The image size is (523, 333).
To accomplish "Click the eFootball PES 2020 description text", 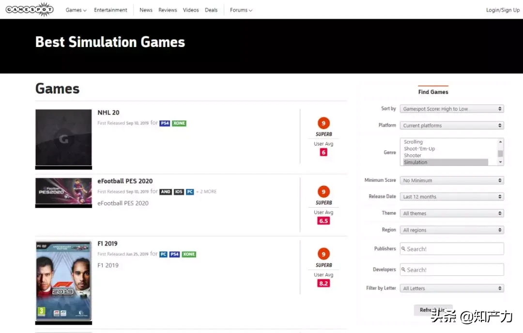I will [123, 203].
